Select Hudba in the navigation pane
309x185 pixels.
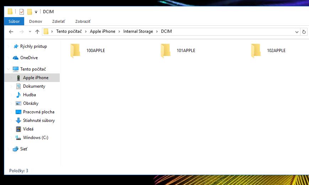pyautogui.click(x=29, y=95)
